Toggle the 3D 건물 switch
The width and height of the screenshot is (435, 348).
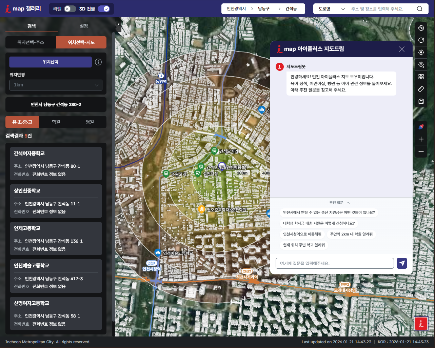click(104, 9)
